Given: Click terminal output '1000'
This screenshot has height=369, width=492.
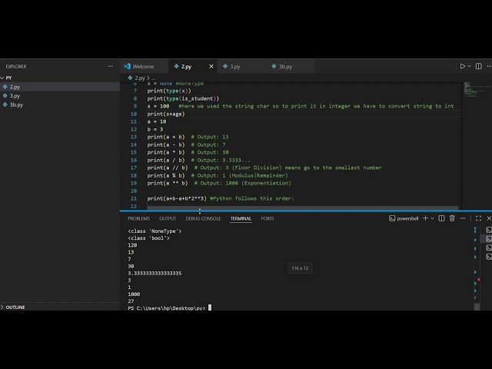Looking at the screenshot, I should (x=134, y=294).
